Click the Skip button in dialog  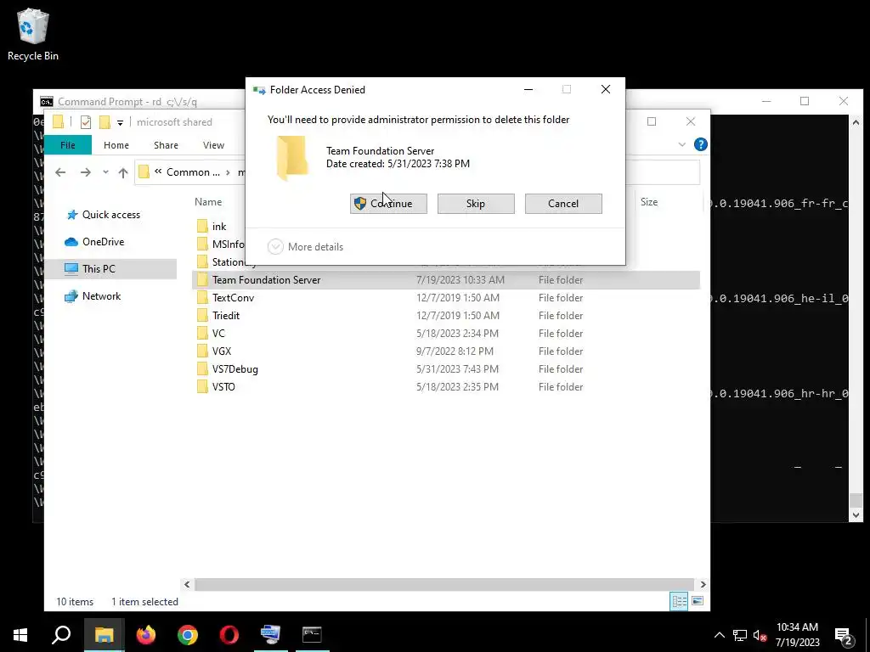point(476,204)
